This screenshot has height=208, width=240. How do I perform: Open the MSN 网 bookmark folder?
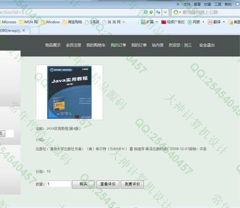pos(29,22)
